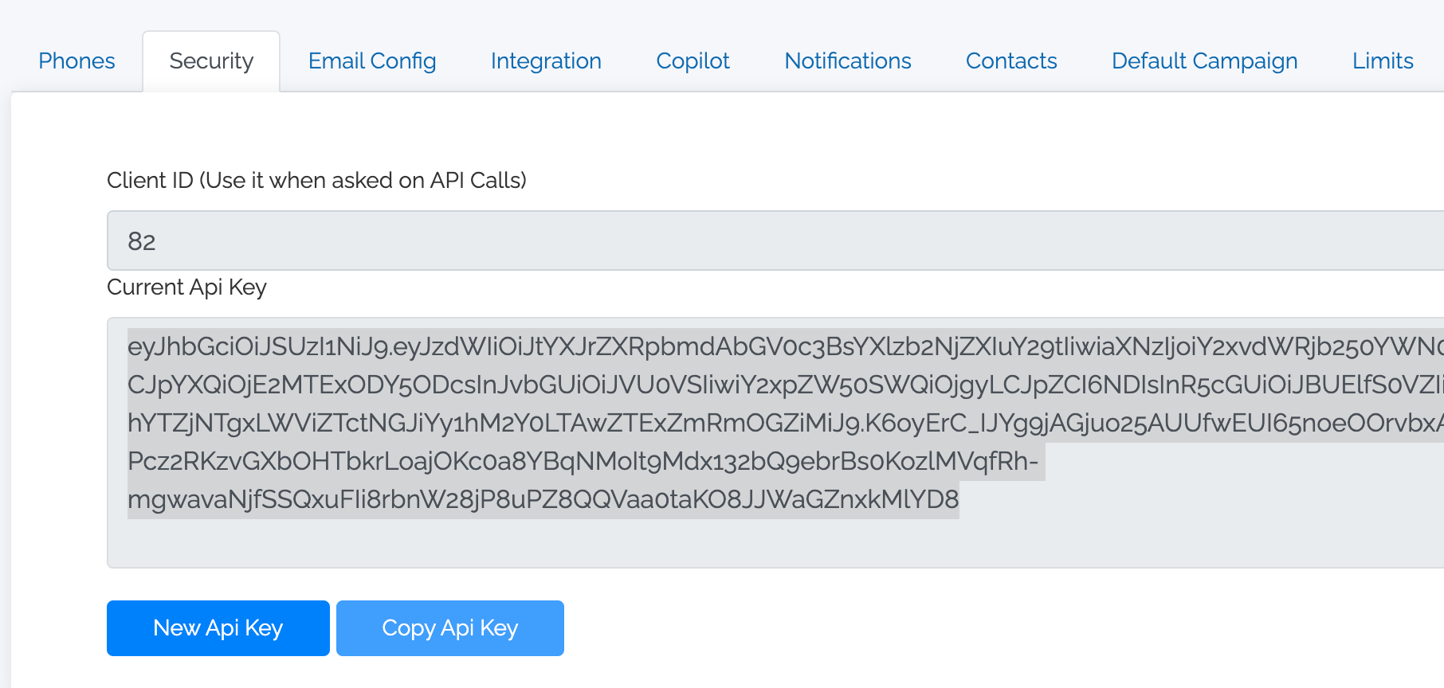Click the Client ID value 82
This screenshot has height=688, width=1444.
coord(143,242)
